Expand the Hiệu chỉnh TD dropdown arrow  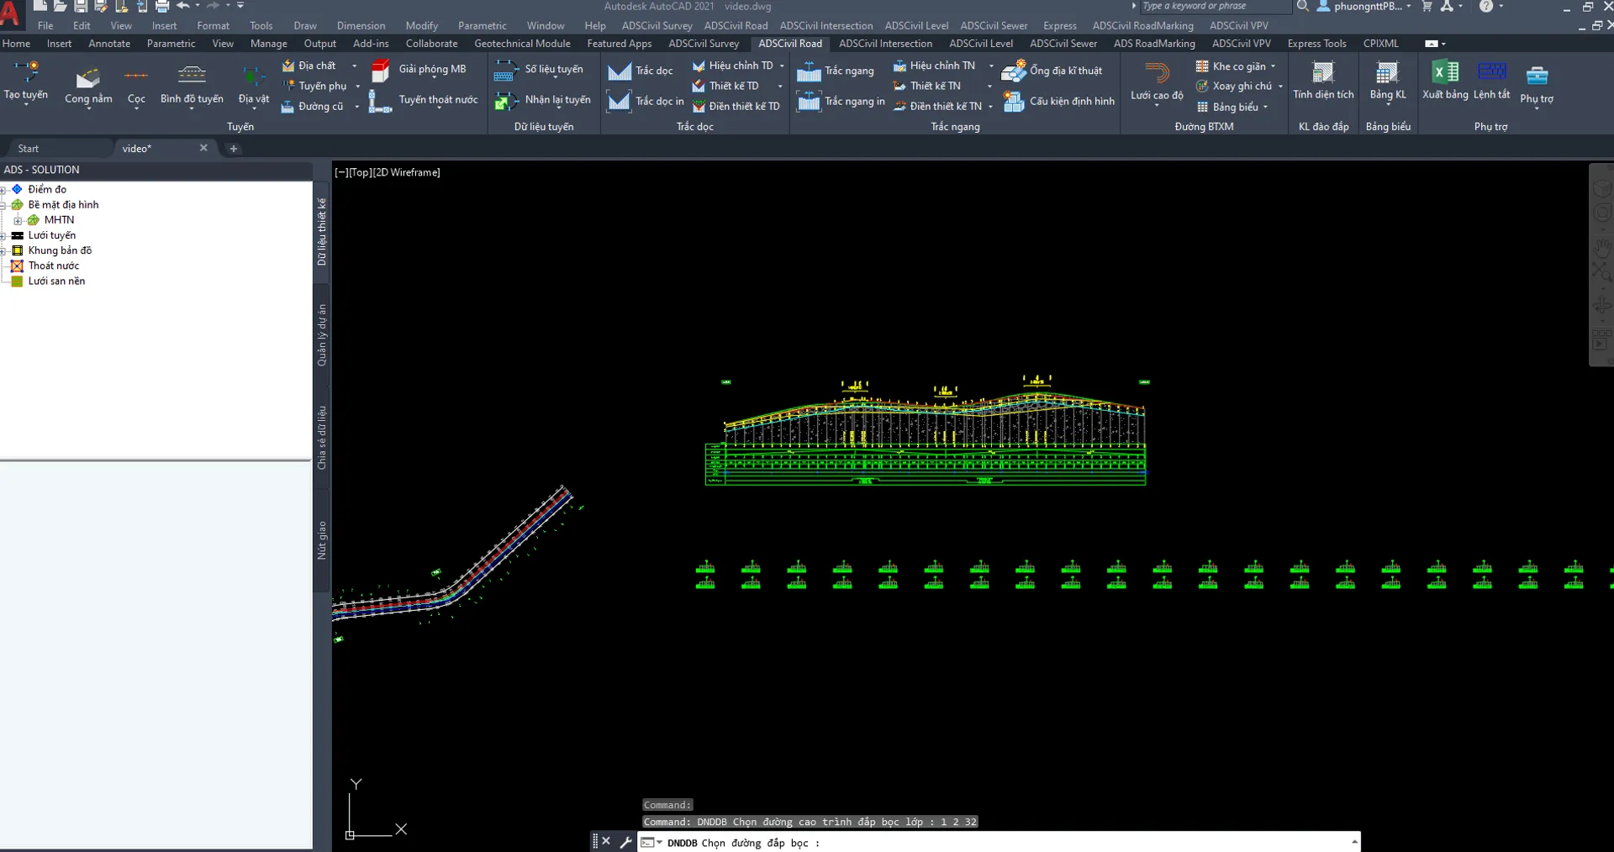[x=782, y=66]
